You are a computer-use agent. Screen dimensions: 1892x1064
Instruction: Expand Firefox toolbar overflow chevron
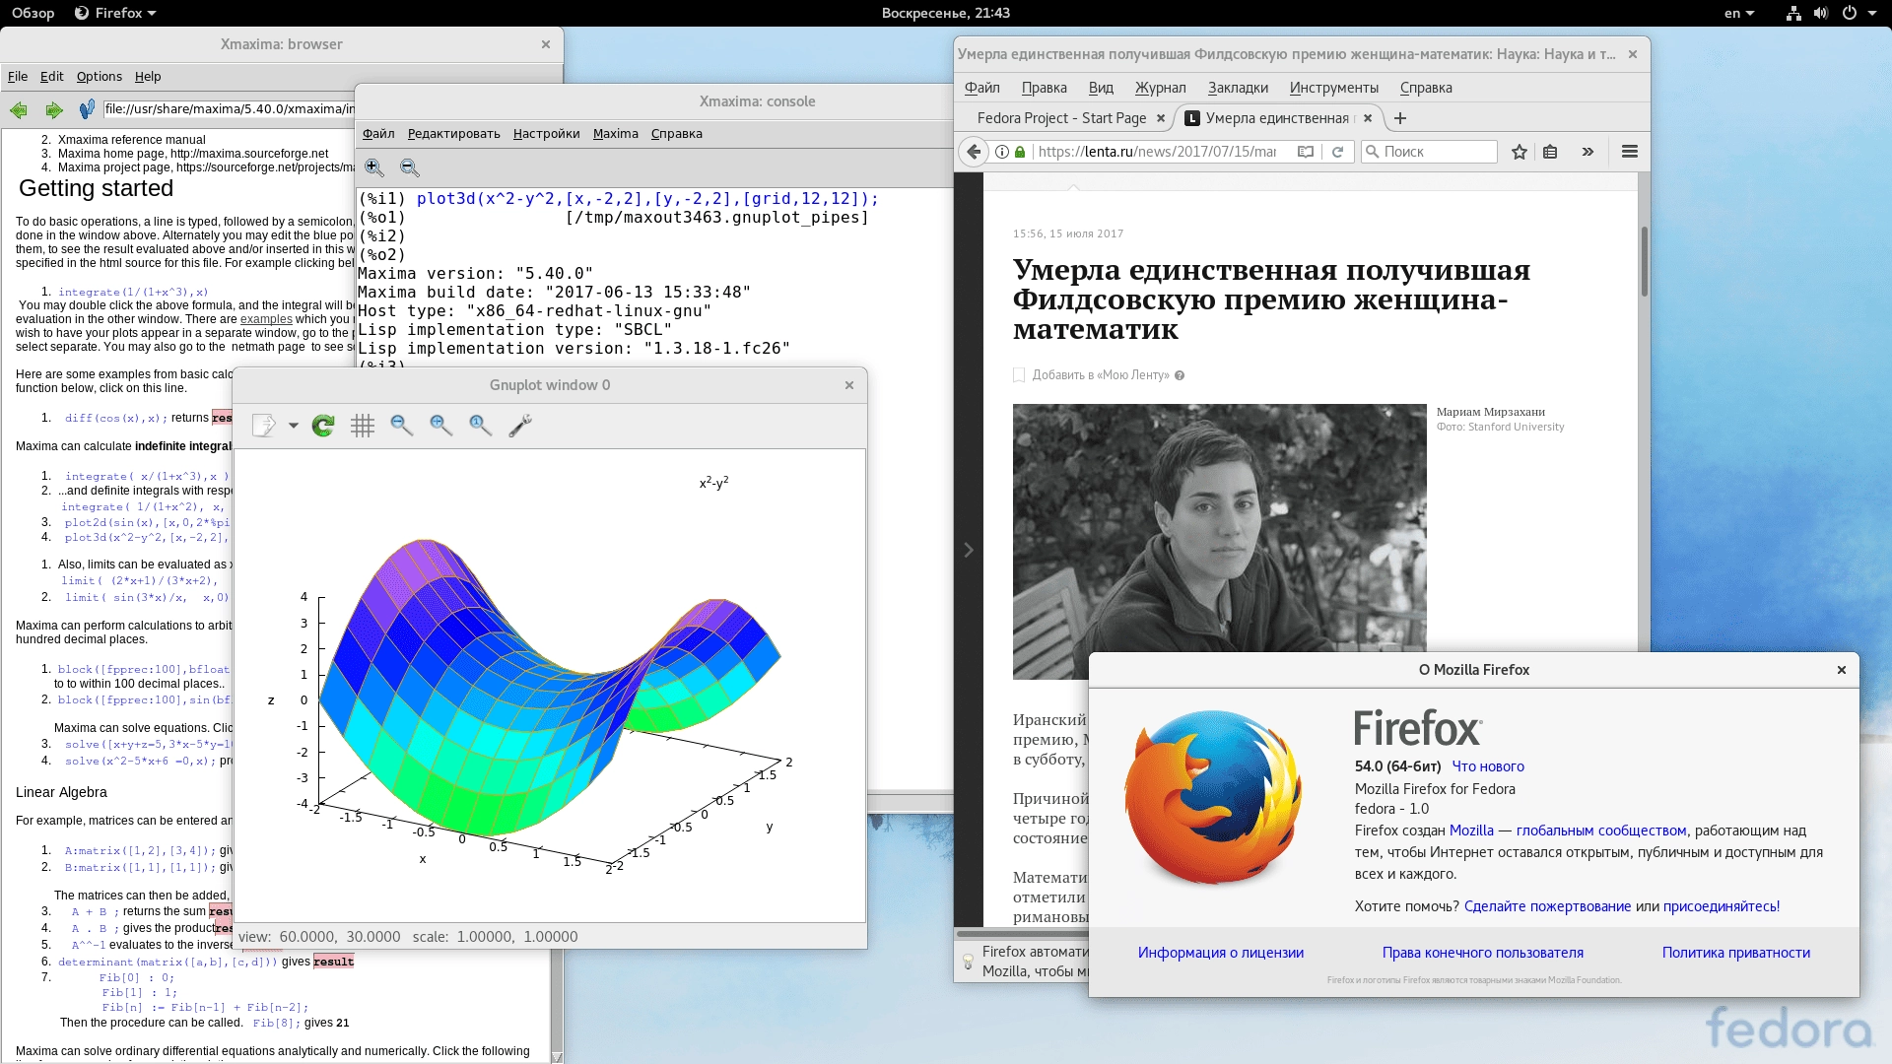(x=1588, y=152)
